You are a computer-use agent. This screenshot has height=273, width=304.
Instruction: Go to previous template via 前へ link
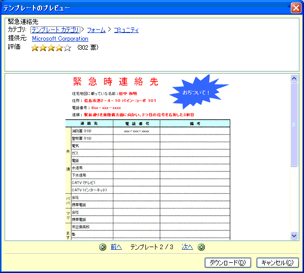pos(116,247)
